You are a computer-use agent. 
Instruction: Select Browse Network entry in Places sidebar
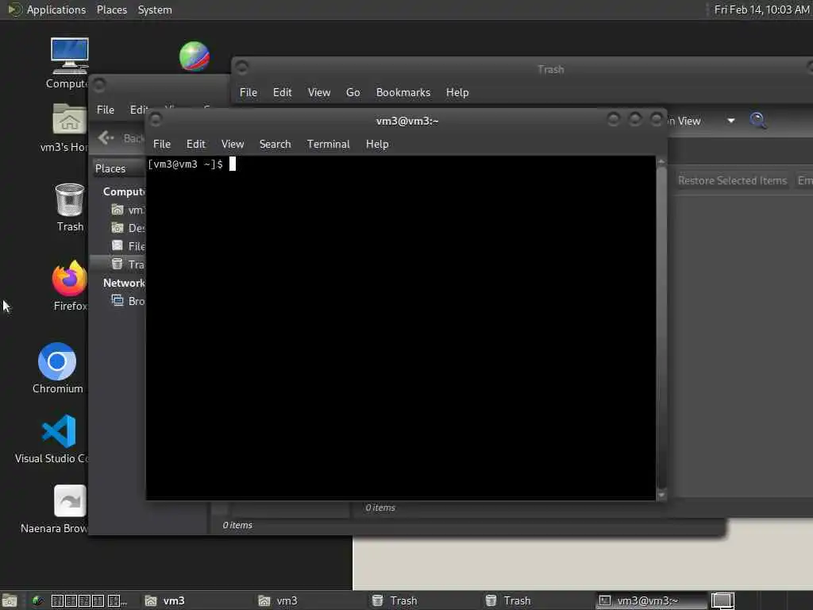128,301
